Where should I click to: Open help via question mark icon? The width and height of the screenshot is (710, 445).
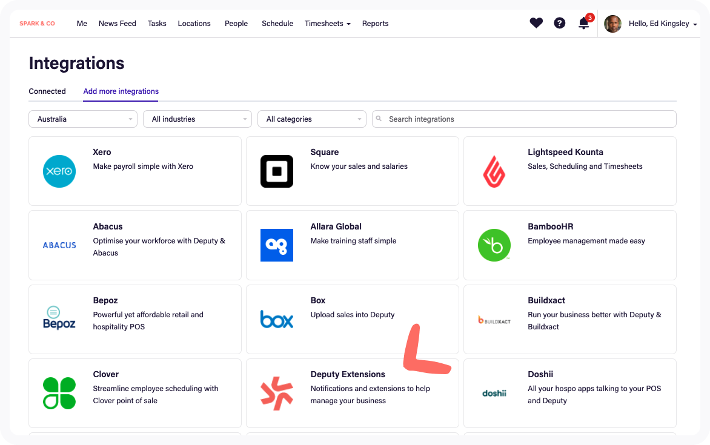560,23
